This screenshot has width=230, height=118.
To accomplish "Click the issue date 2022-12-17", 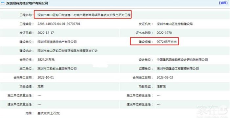I will [46, 33].
